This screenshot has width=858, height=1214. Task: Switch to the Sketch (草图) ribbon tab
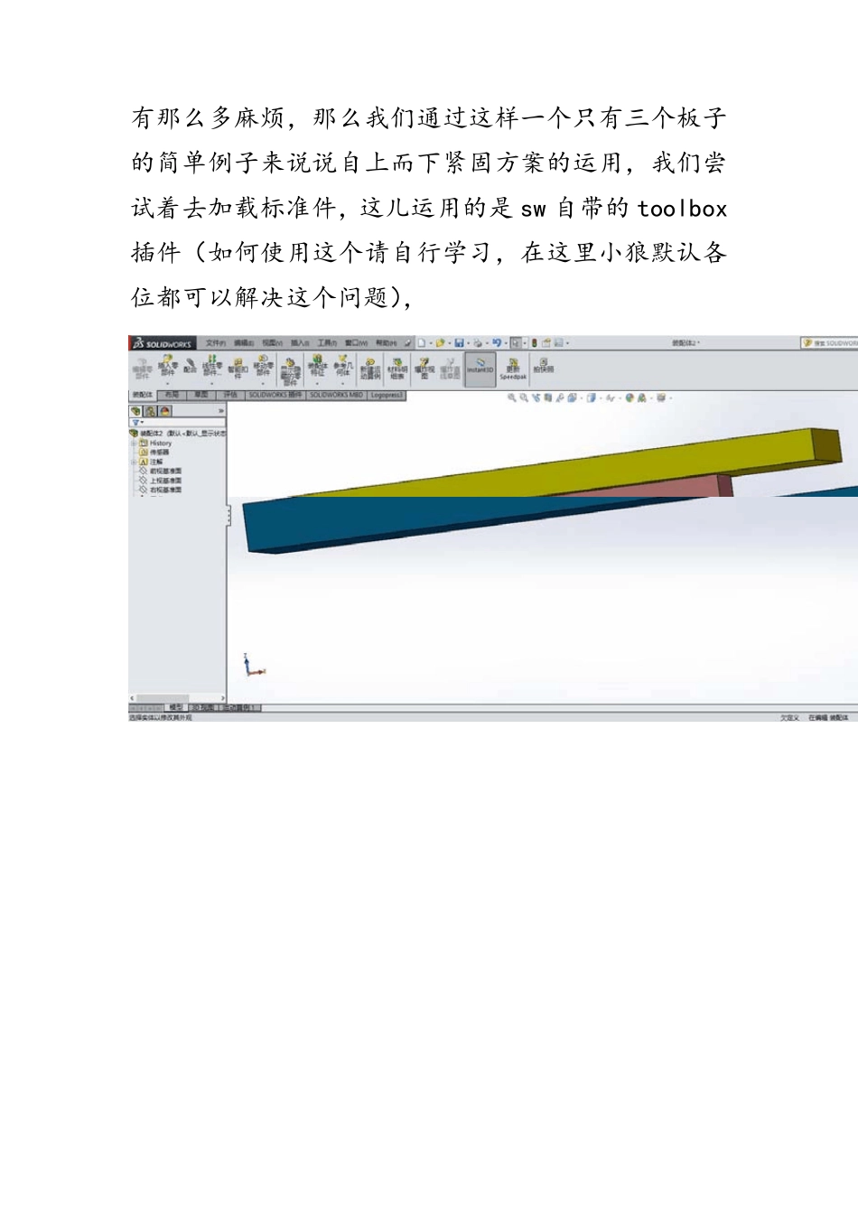201,396
